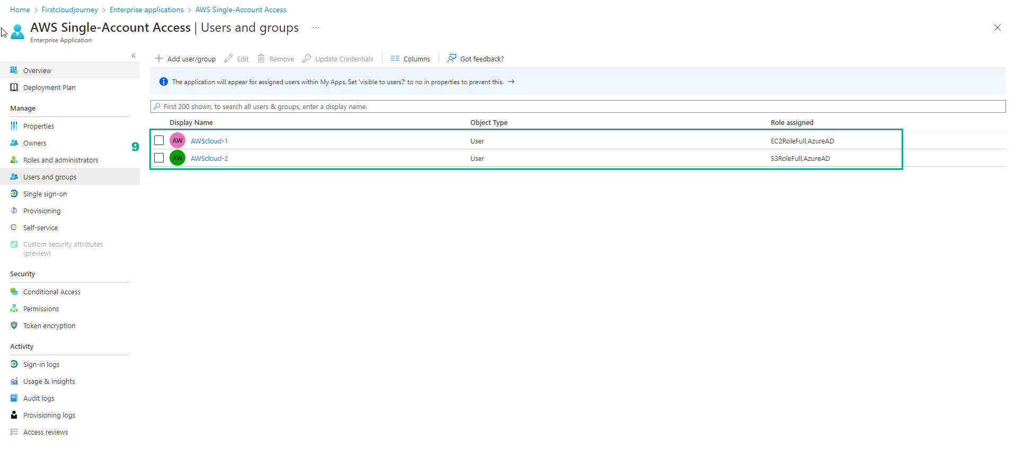Click the Owners people icon
The image size is (1016, 461).
pos(14,143)
